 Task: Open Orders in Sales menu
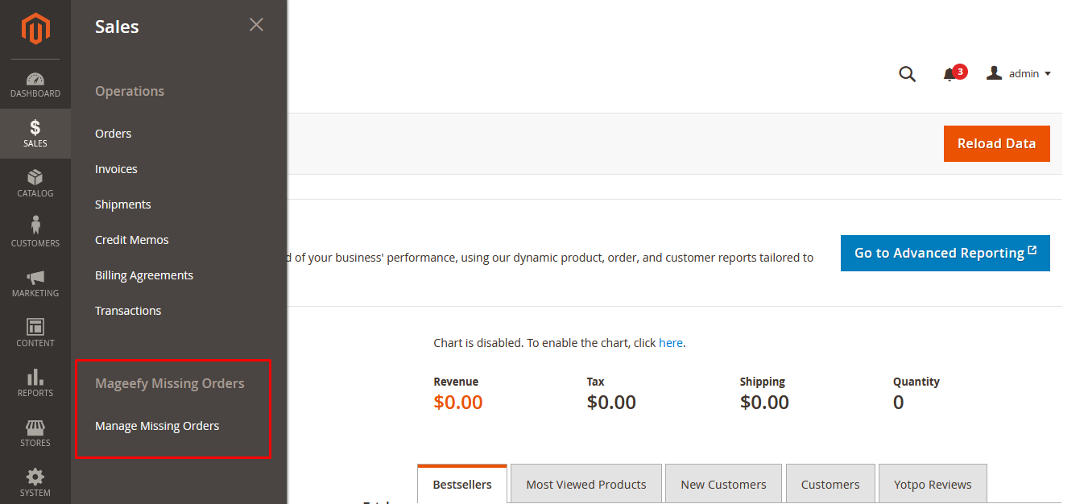(113, 134)
